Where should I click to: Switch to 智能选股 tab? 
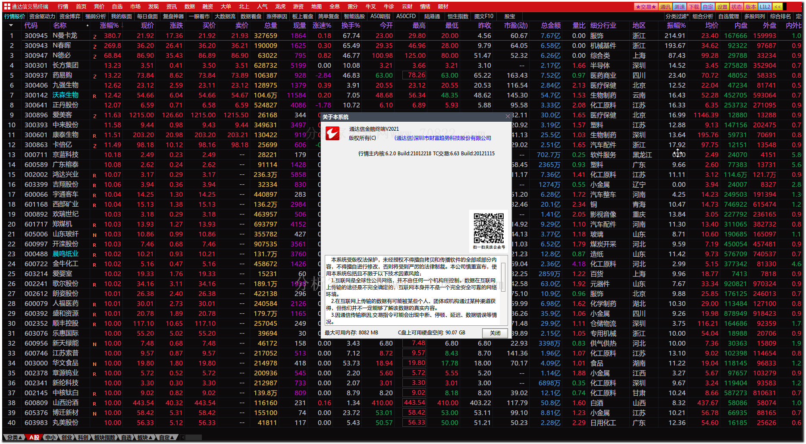coord(354,16)
